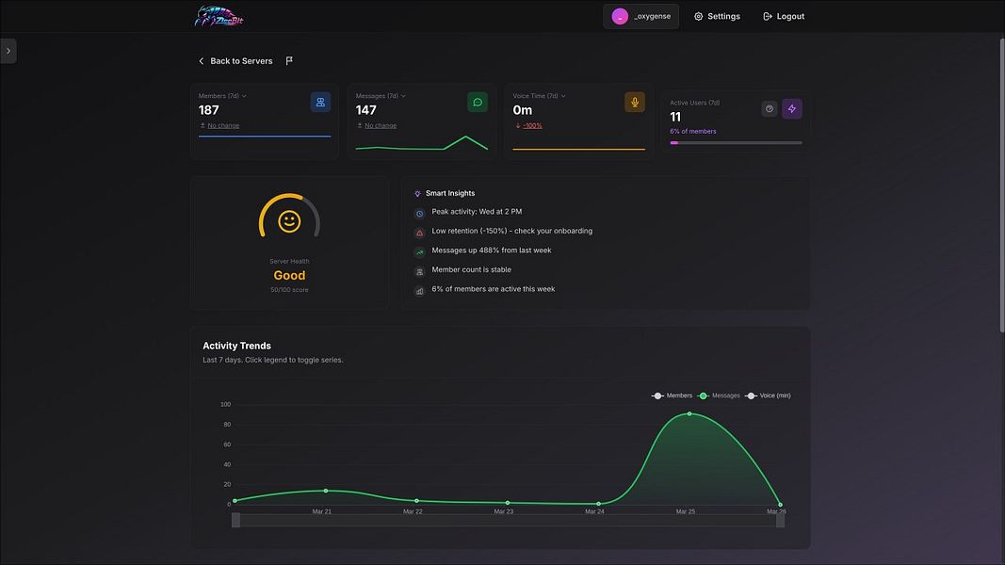Screen dimensions: 1005x565
Task: Click '6% of members are active this week'
Action: coord(494,289)
